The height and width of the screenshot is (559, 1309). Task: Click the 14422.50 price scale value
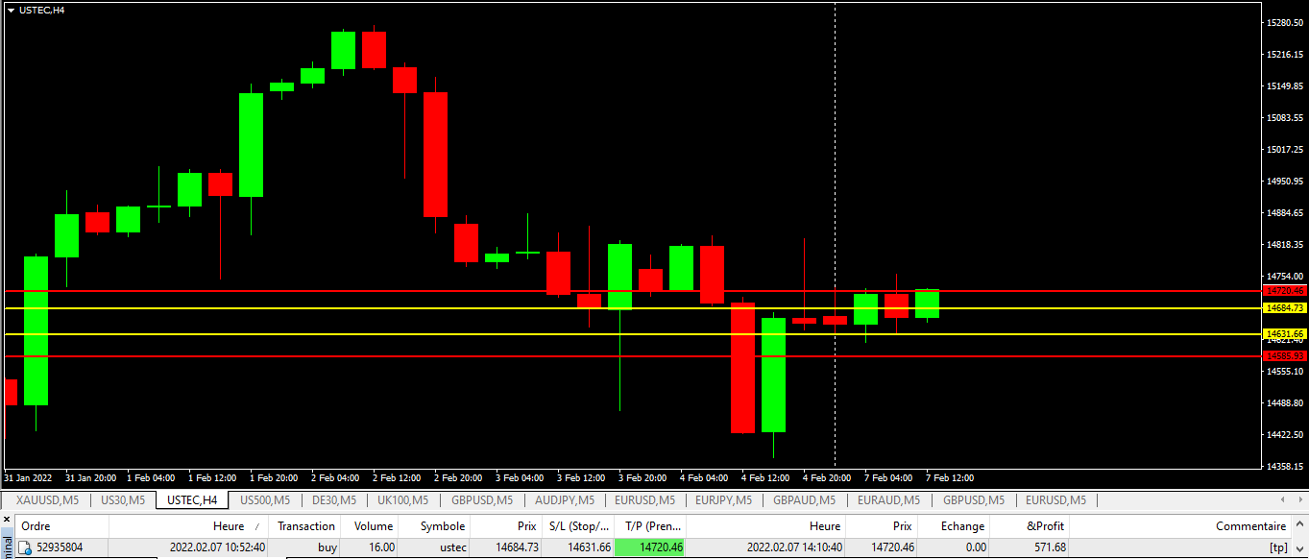click(x=1285, y=435)
